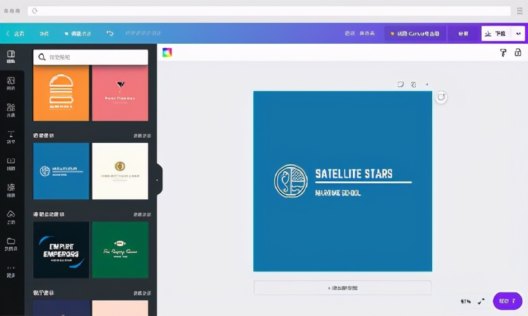
Task: Click the paint roller copy-style icon
Action: [x=503, y=53]
